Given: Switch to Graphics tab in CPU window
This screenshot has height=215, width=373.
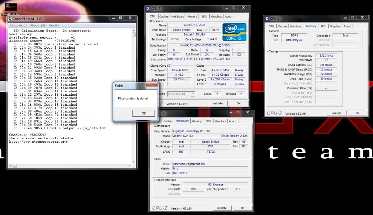Looking at the screenshot, I should coord(216,17).
